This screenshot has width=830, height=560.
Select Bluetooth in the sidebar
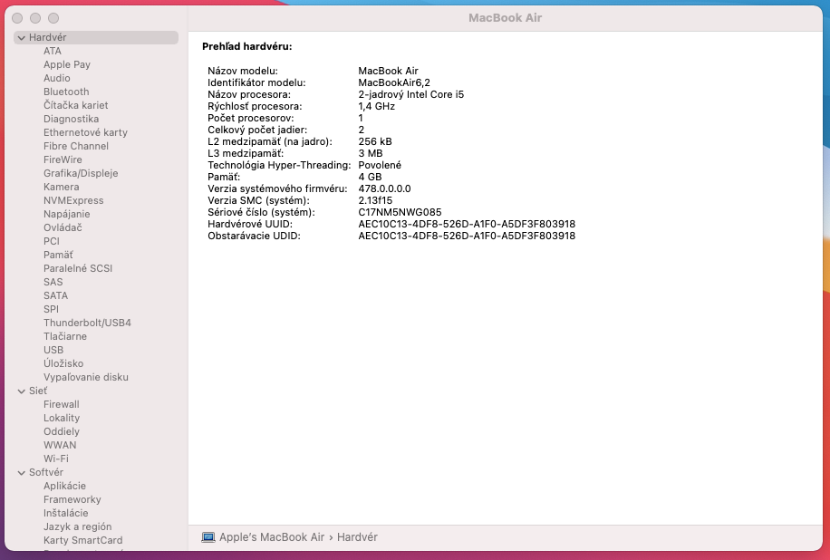click(x=66, y=92)
